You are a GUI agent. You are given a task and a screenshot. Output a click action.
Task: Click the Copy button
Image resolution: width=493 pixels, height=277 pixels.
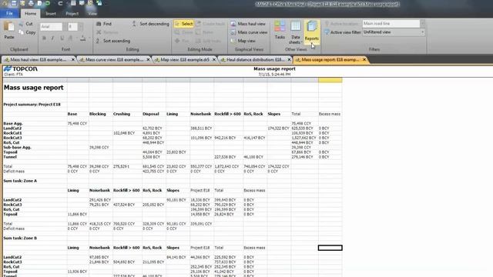coord(27,32)
